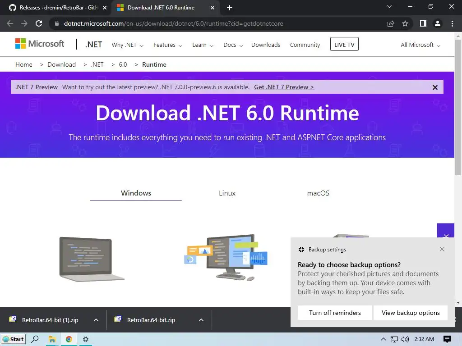Click the laptop illustration thumbnail
Image resolution: width=462 pixels, height=346 pixels.
point(92,259)
